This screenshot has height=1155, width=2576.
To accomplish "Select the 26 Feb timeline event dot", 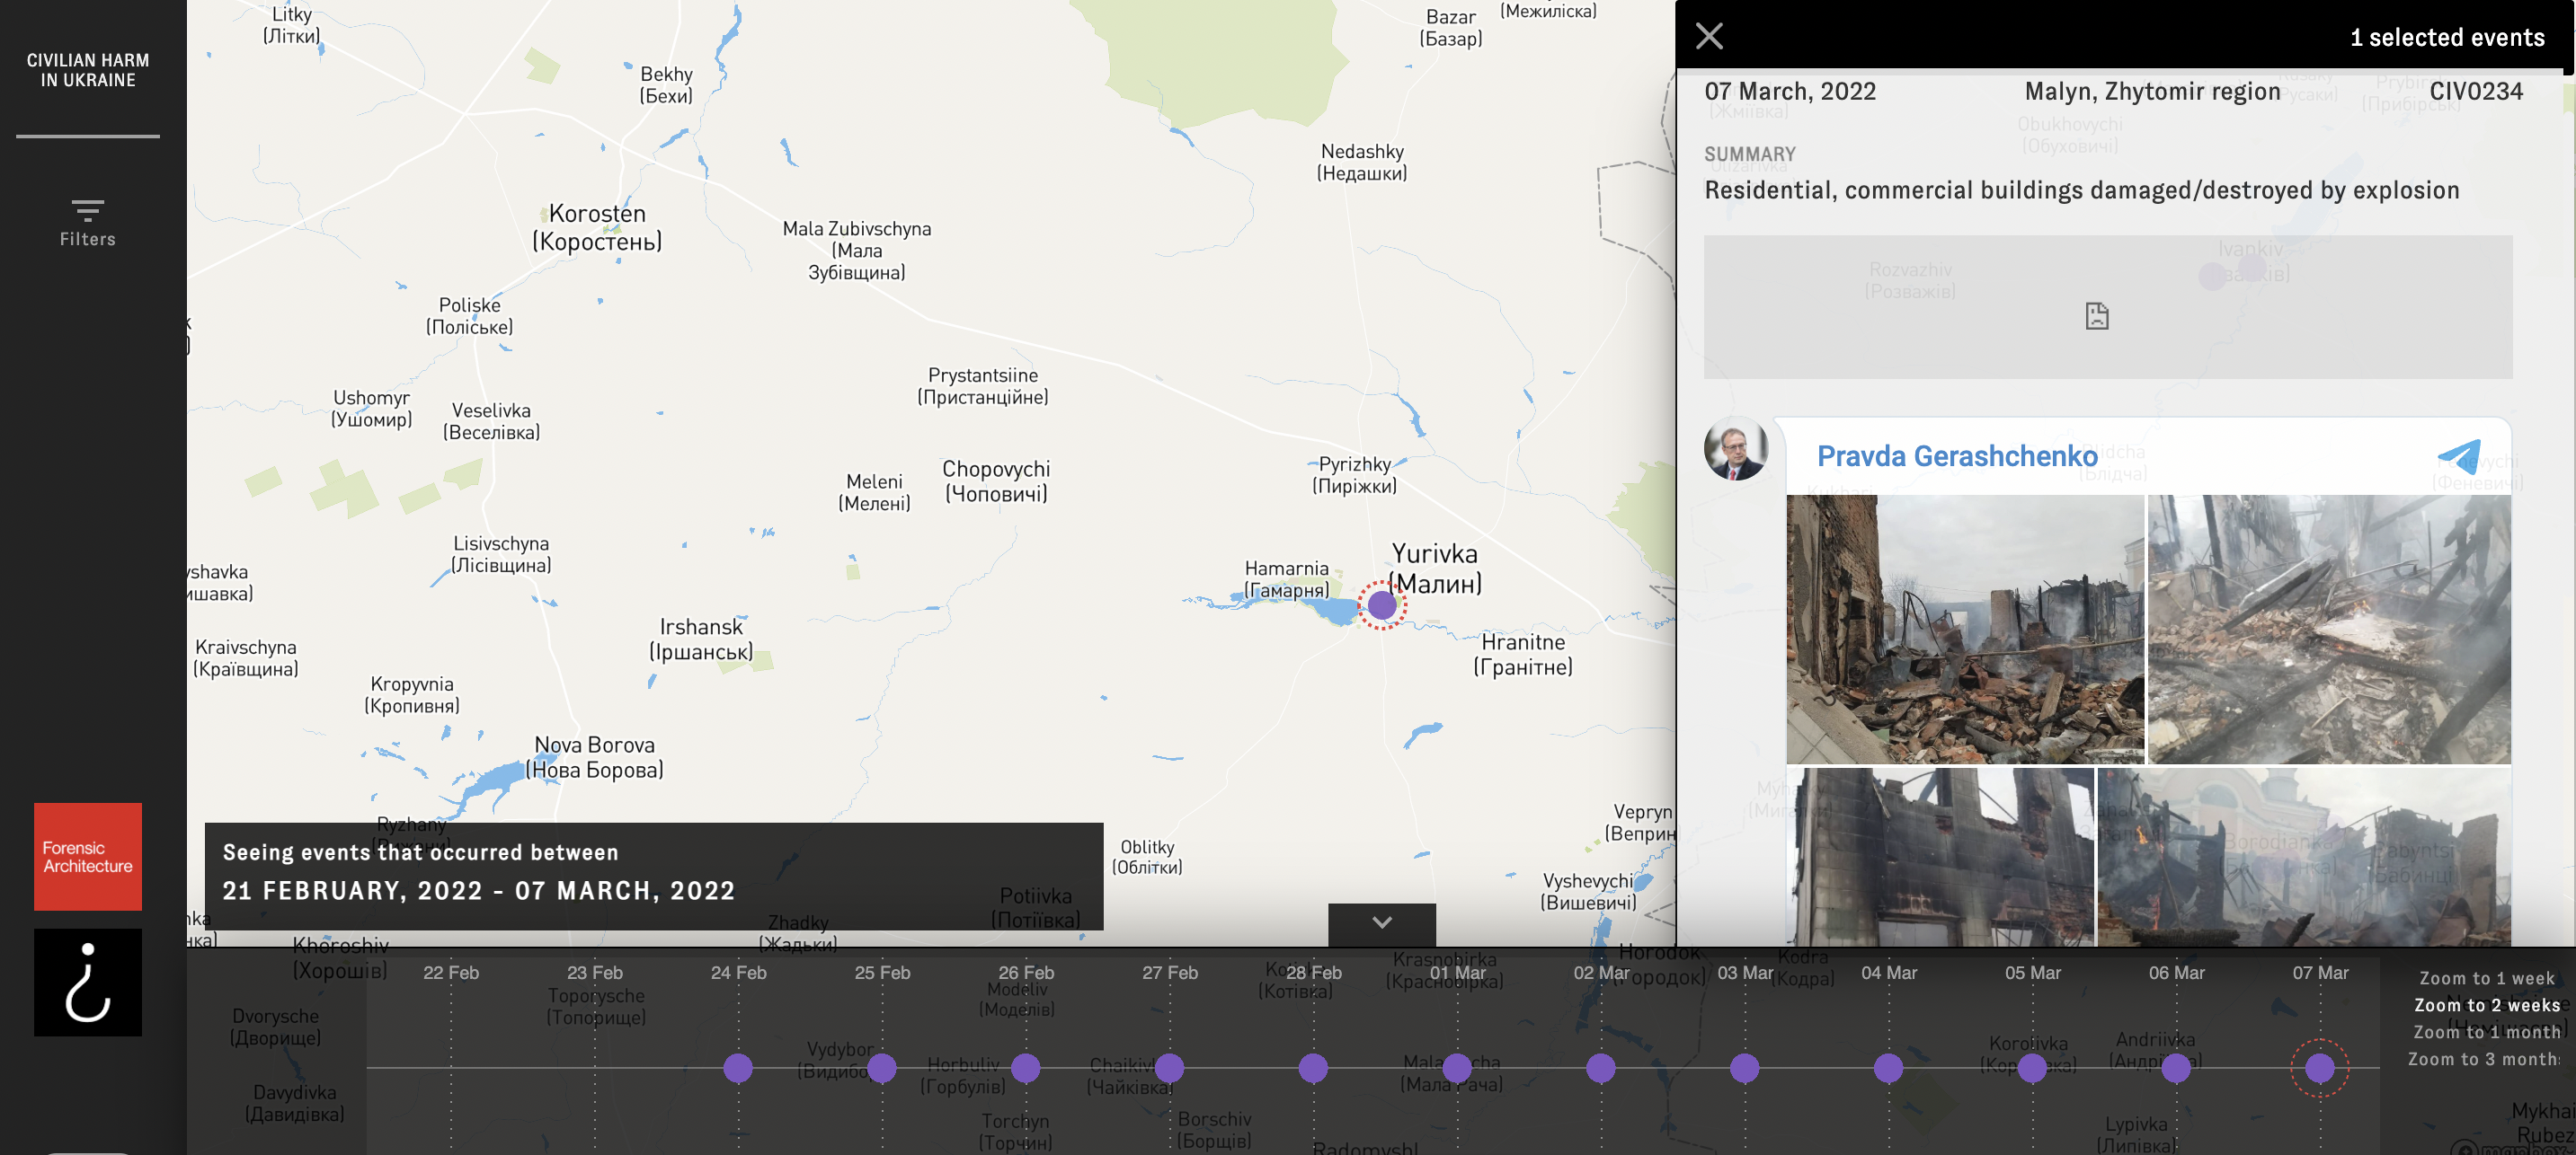I will pyautogui.click(x=1026, y=1068).
